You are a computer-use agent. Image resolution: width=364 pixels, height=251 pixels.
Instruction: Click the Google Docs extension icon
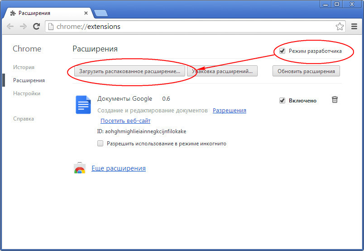(x=83, y=105)
